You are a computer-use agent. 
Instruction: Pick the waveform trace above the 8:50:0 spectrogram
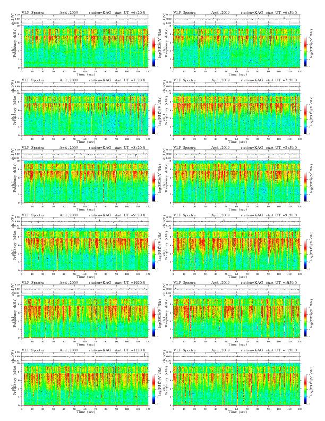tap(236, 154)
